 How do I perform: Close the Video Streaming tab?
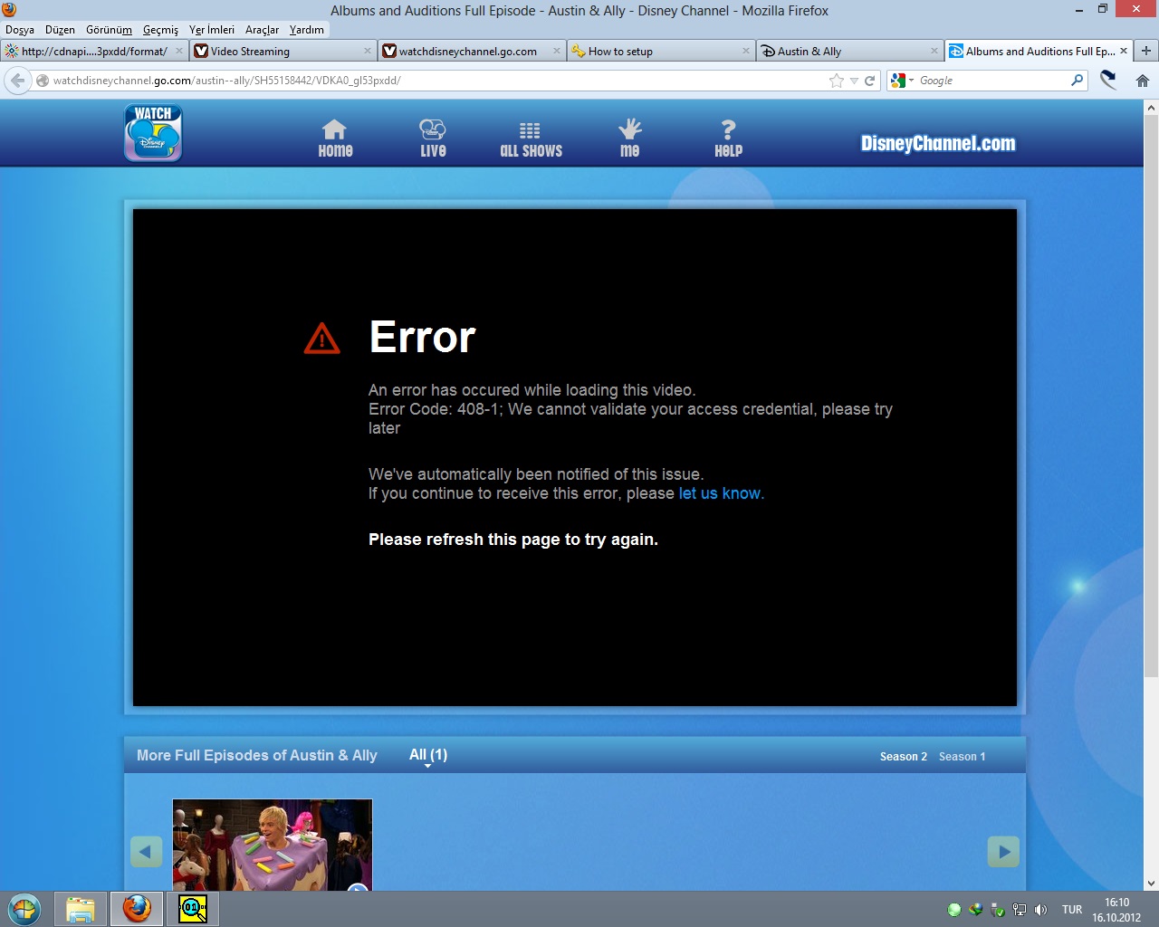[x=368, y=52]
